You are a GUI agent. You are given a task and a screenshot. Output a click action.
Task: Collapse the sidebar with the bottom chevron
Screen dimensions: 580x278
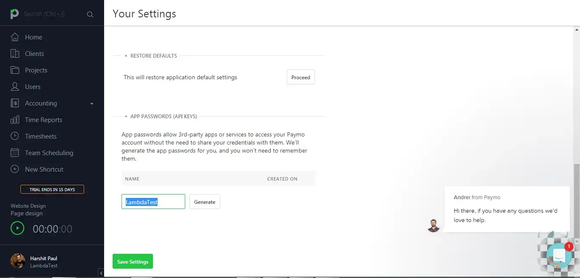pos(101,273)
